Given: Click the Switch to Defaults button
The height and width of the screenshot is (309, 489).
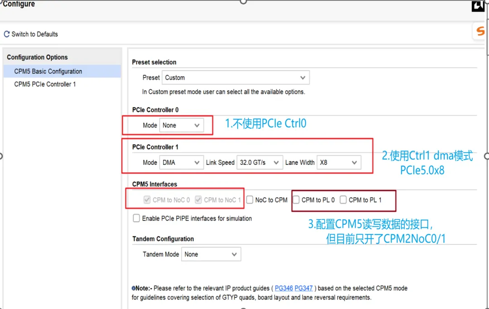Looking at the screenshot, I should tap(34, 34).
